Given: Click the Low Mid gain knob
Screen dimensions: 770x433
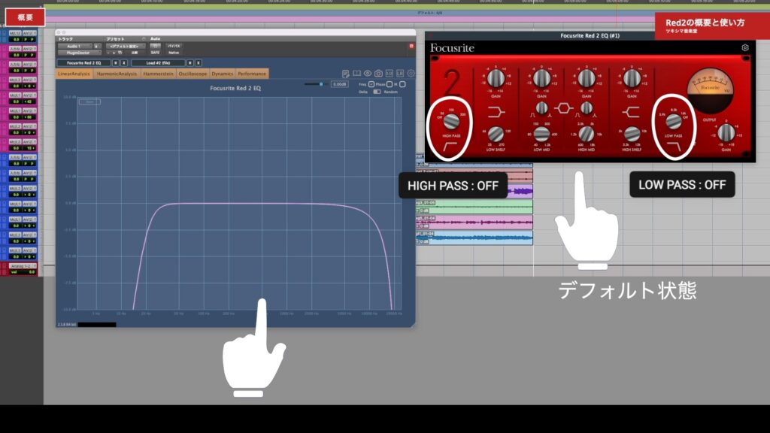Looking at the screenshot, I should 541,78.
